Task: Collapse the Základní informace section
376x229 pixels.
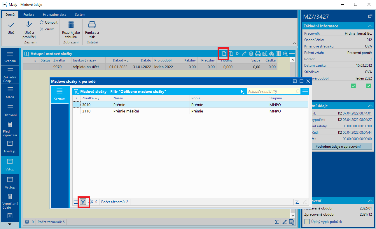Action: [370, 26]
